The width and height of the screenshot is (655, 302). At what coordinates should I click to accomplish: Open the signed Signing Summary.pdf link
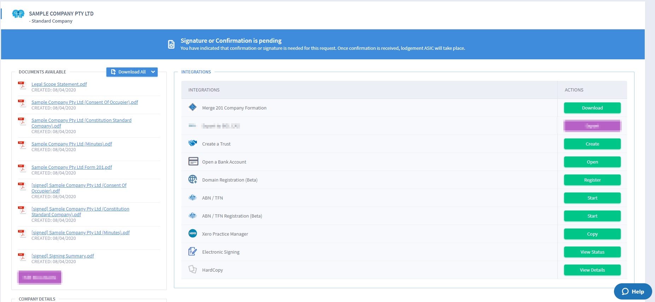click(63, 256)
